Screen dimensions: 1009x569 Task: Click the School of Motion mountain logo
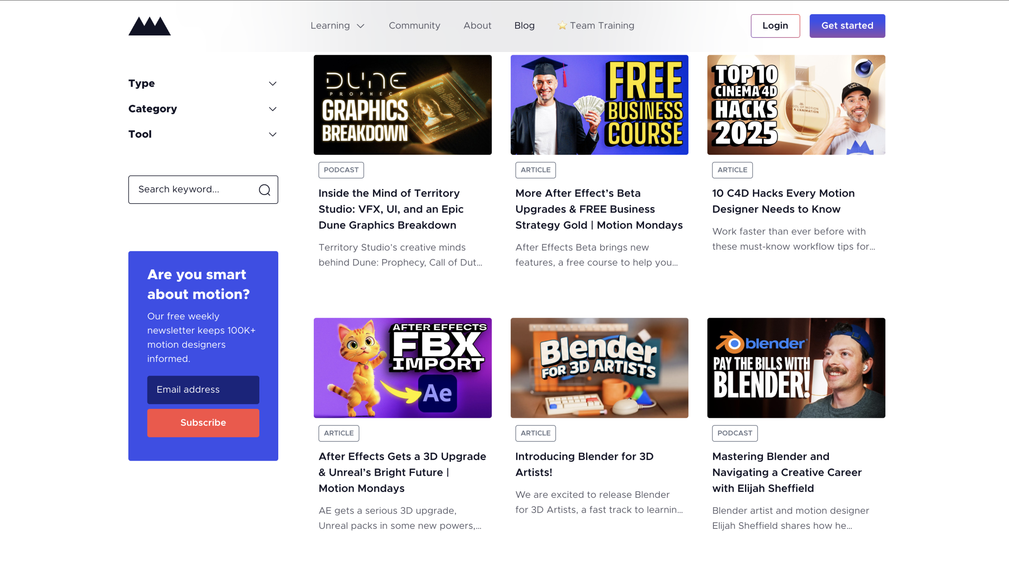(x=149, y=26)
